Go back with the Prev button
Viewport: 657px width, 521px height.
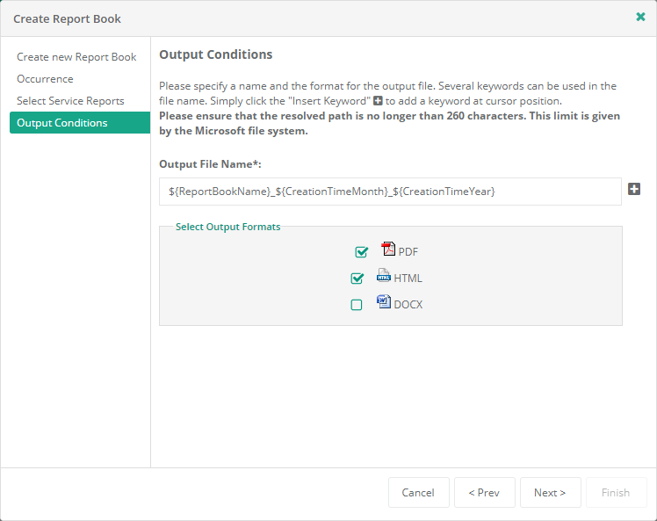[484, 493]
